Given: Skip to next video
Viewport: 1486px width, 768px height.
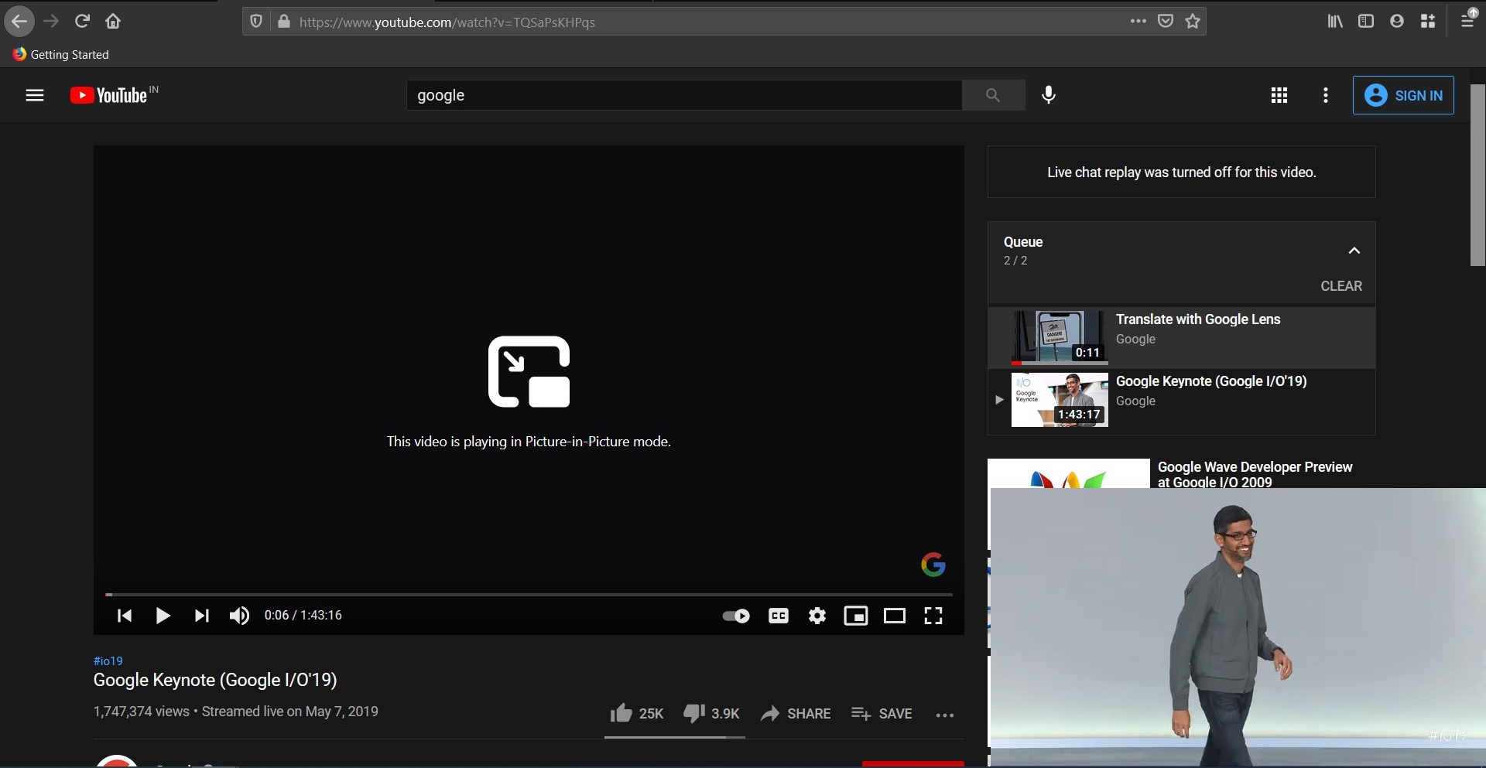Looking at the screenshot, I should point(201,616).
